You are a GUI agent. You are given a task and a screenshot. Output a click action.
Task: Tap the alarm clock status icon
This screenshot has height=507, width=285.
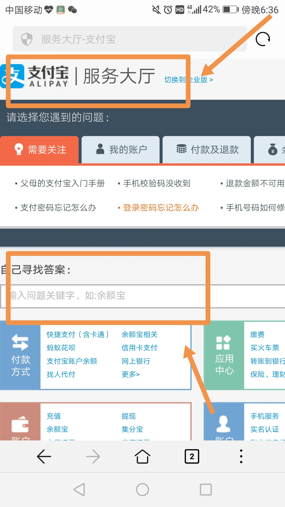click(x=168, y=10)
